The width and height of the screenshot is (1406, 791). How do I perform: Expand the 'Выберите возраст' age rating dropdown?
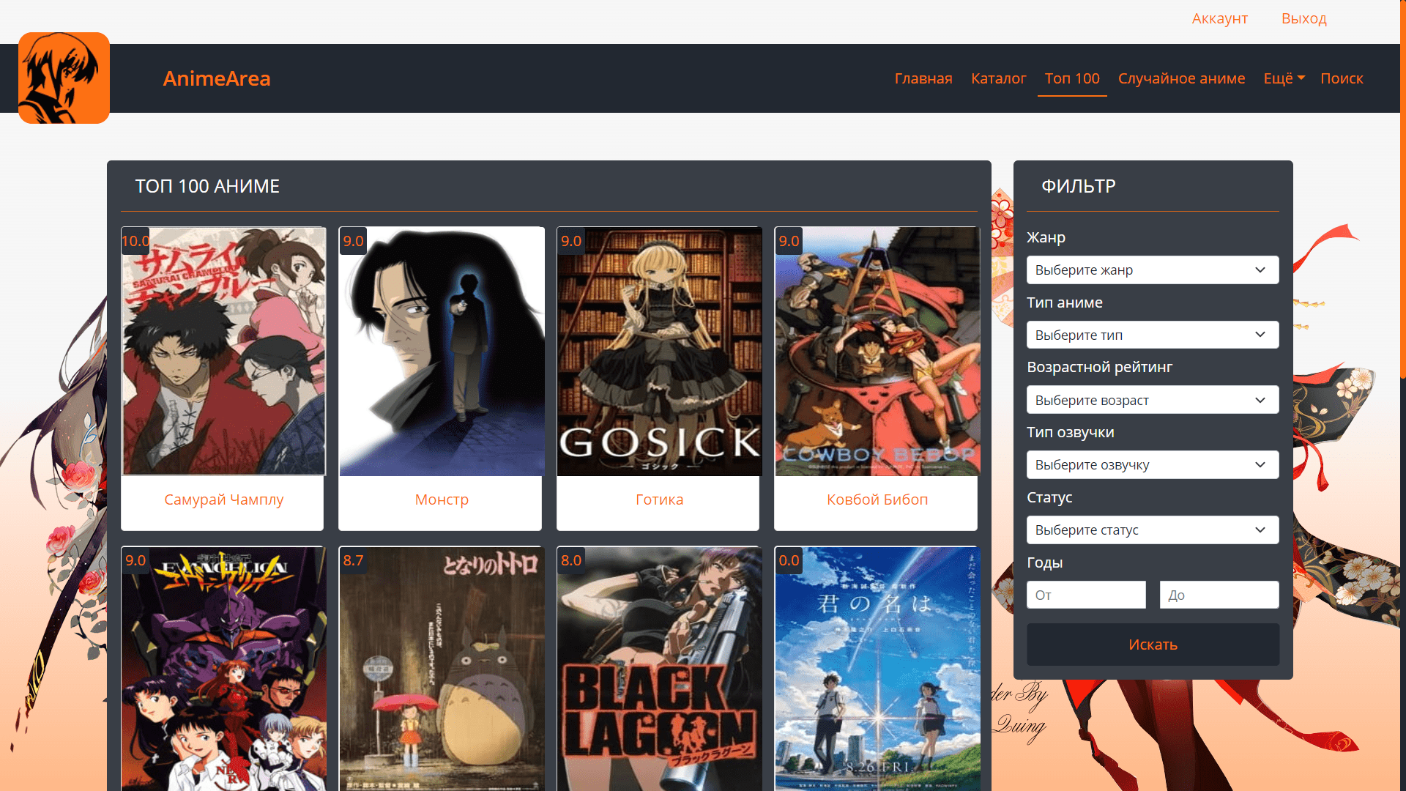click(1152, 400)
